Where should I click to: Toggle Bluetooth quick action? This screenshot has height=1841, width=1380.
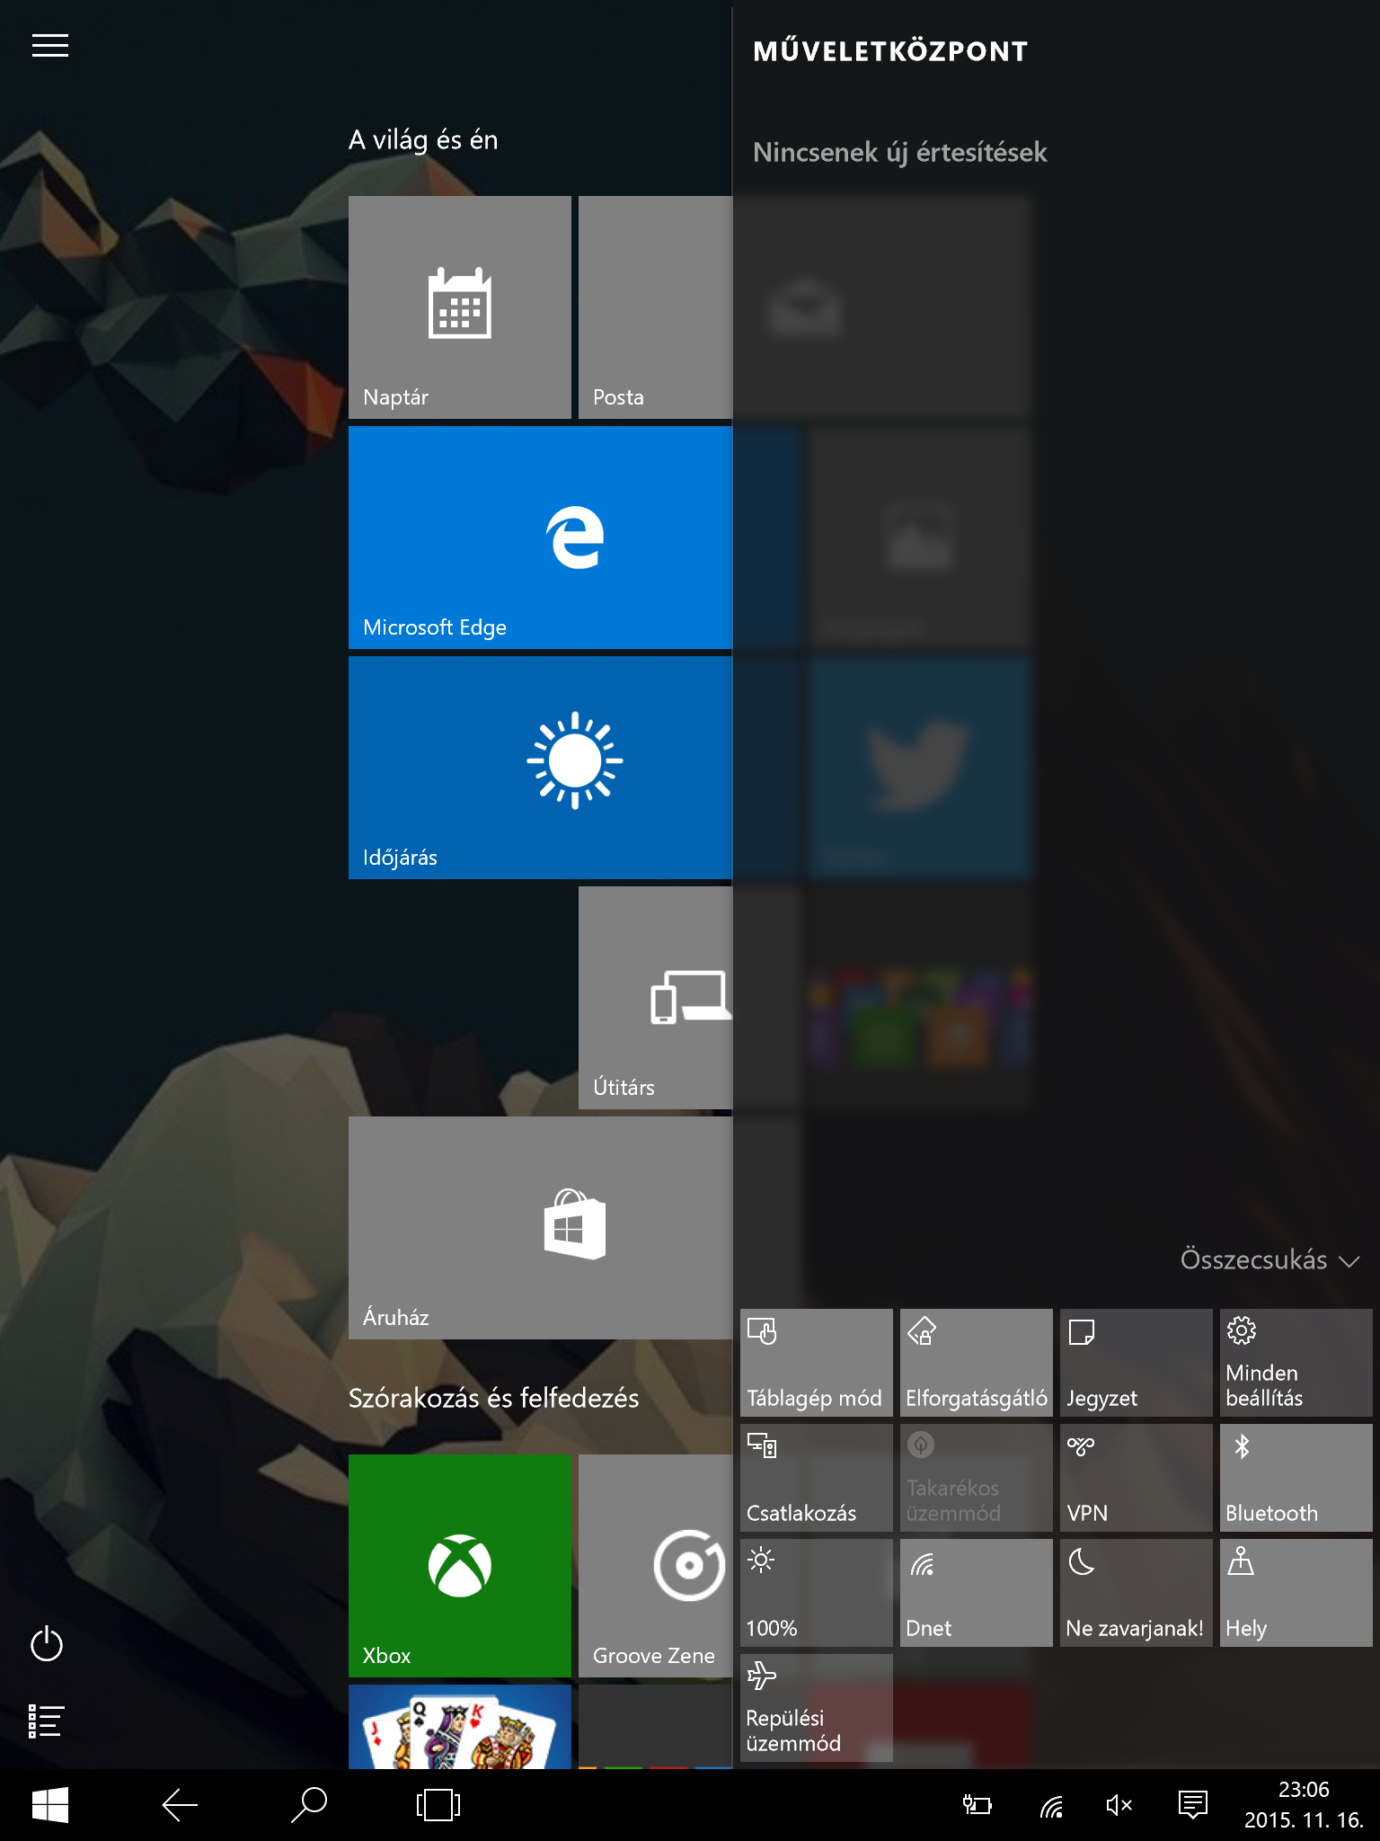point(1296,1477)
